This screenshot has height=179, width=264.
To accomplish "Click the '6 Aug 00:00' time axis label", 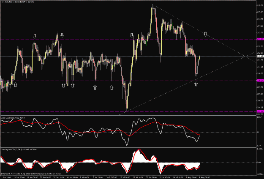I will [204, 177].
